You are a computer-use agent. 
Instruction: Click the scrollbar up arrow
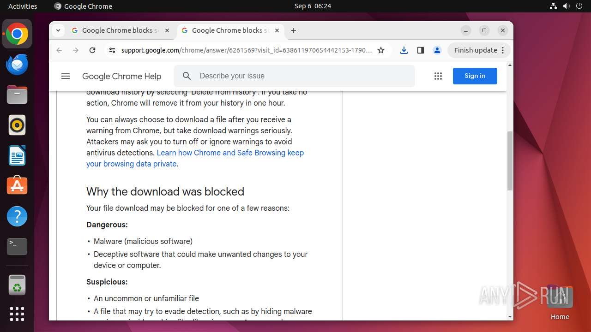pos(510,65)
